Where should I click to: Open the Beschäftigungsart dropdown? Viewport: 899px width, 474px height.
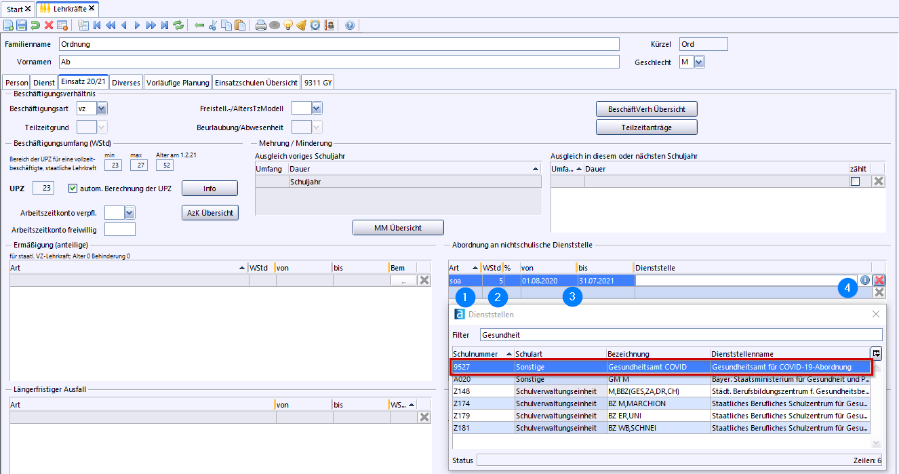coord(102,108)
